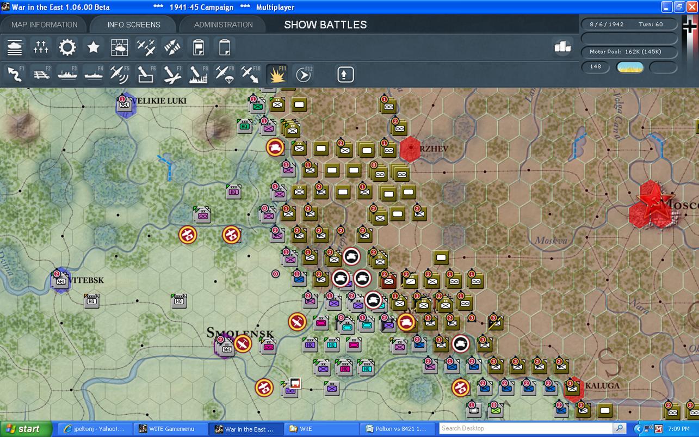Viewport: 699px width, 437px height.
Task: Open the production gear icon
Action: pos(67,47)
